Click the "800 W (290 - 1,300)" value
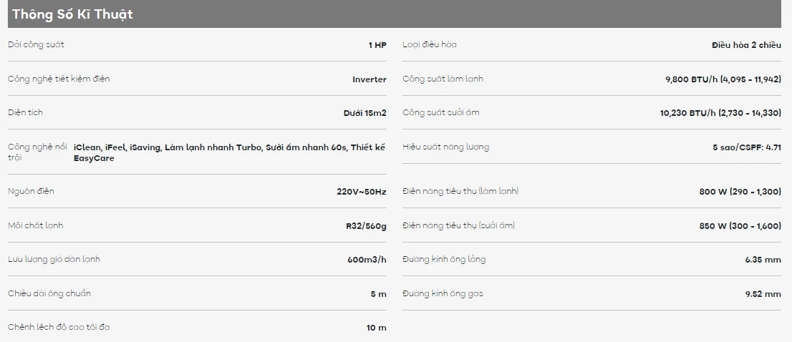Screen dimensions: 792x342 pyautogui.click(x=740, y=192)
